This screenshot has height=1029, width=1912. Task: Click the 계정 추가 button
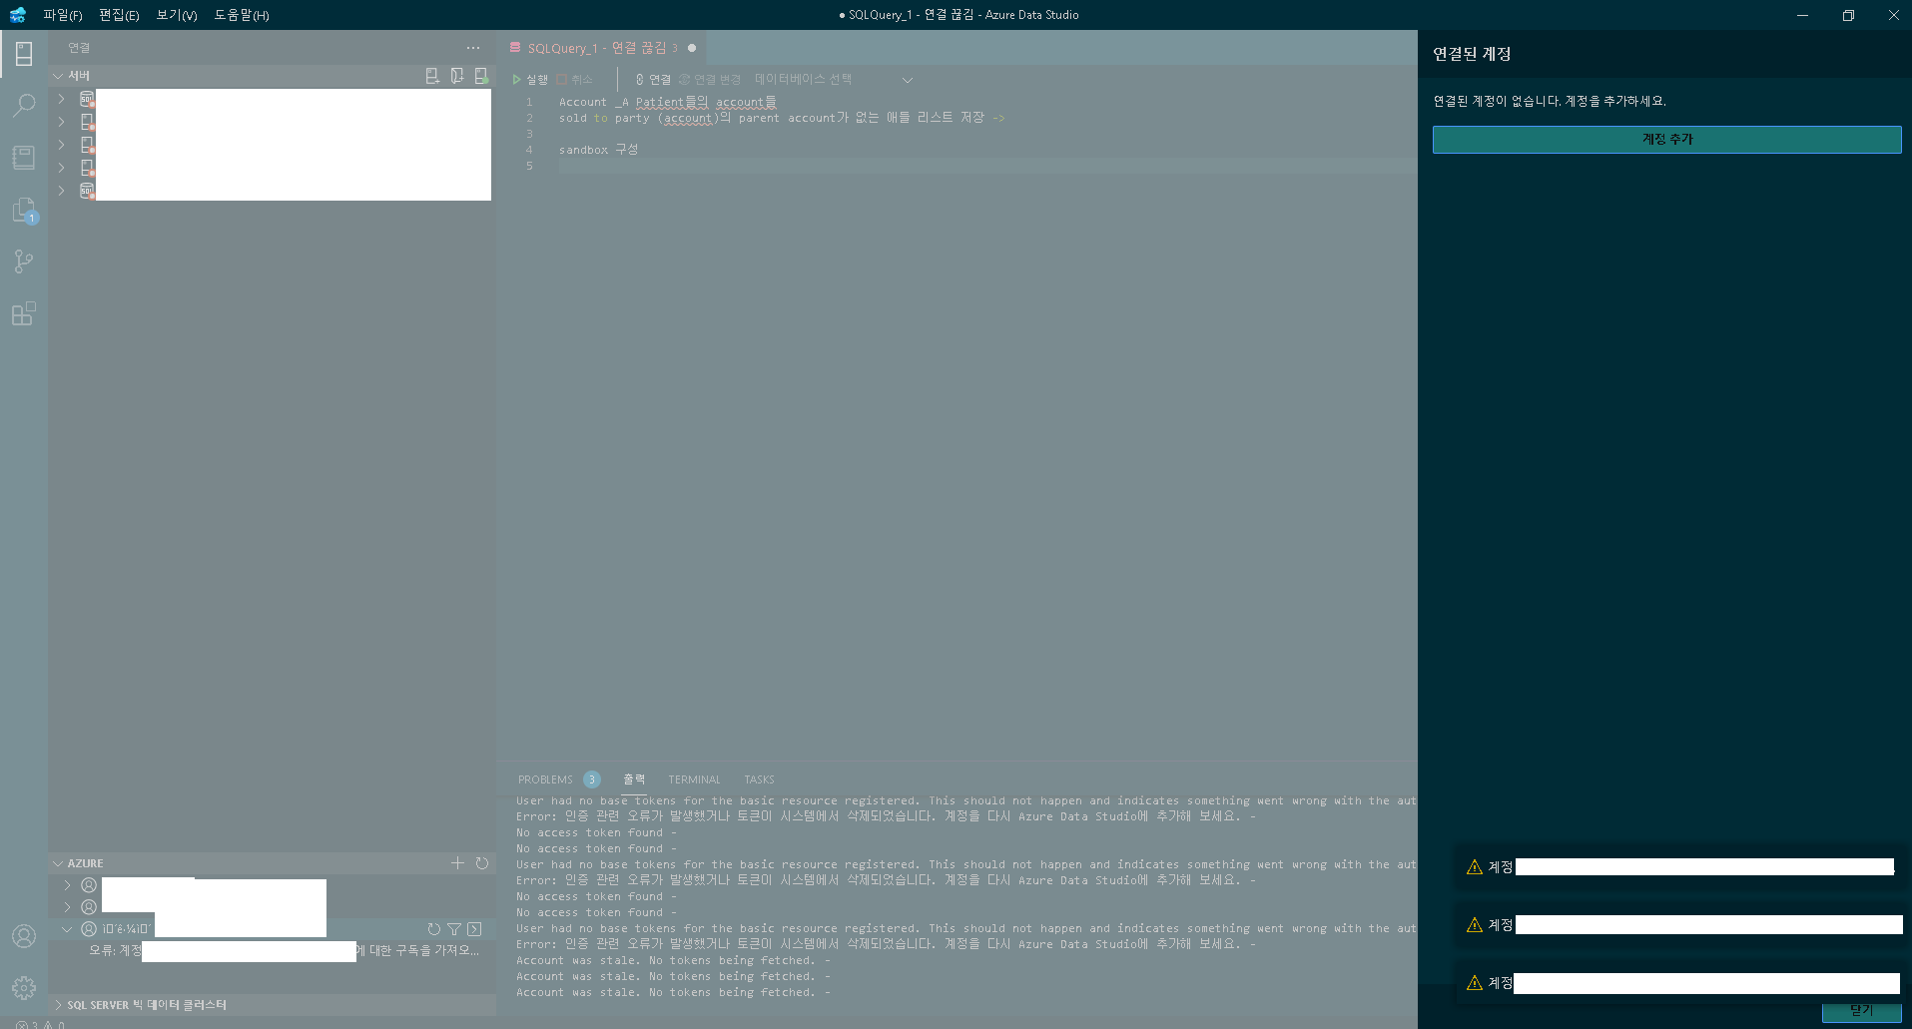point(1665,139)
